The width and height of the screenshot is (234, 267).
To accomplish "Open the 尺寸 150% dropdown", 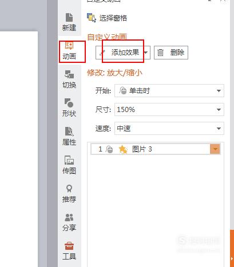I will 169,110.
